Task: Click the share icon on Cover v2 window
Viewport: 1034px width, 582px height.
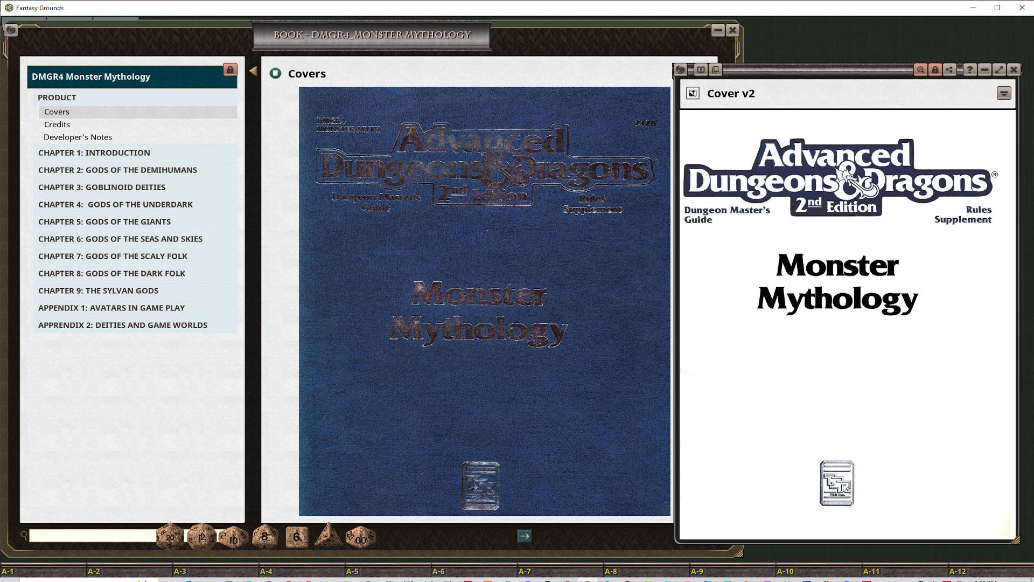Action: [x=949, y=70]
